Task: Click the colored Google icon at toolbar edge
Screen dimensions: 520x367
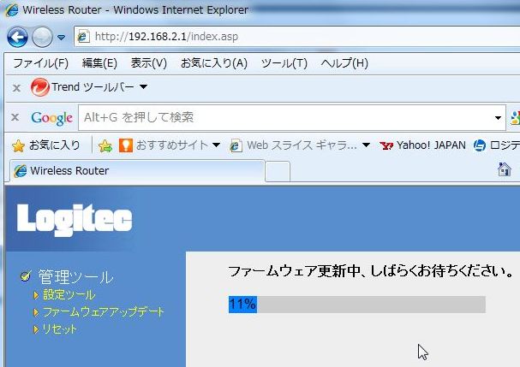Action: [x=516, y=118]
